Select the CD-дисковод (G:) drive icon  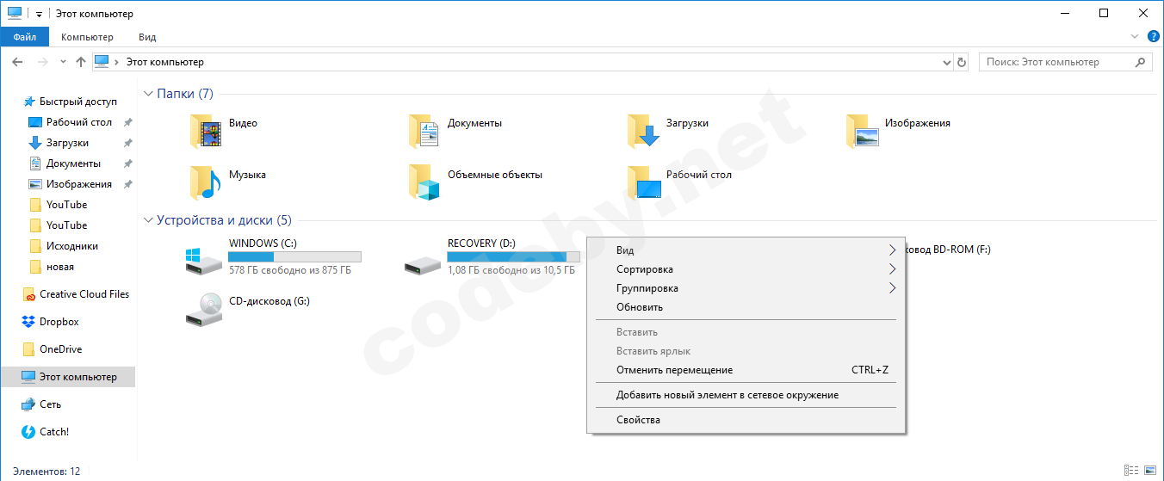[203, 310]
